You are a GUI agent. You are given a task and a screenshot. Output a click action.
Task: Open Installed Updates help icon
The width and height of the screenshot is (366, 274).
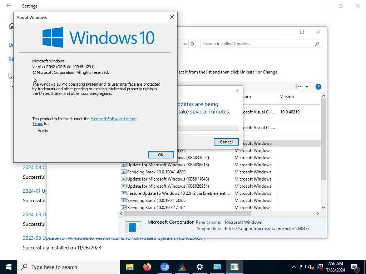[x=318, y=87]
